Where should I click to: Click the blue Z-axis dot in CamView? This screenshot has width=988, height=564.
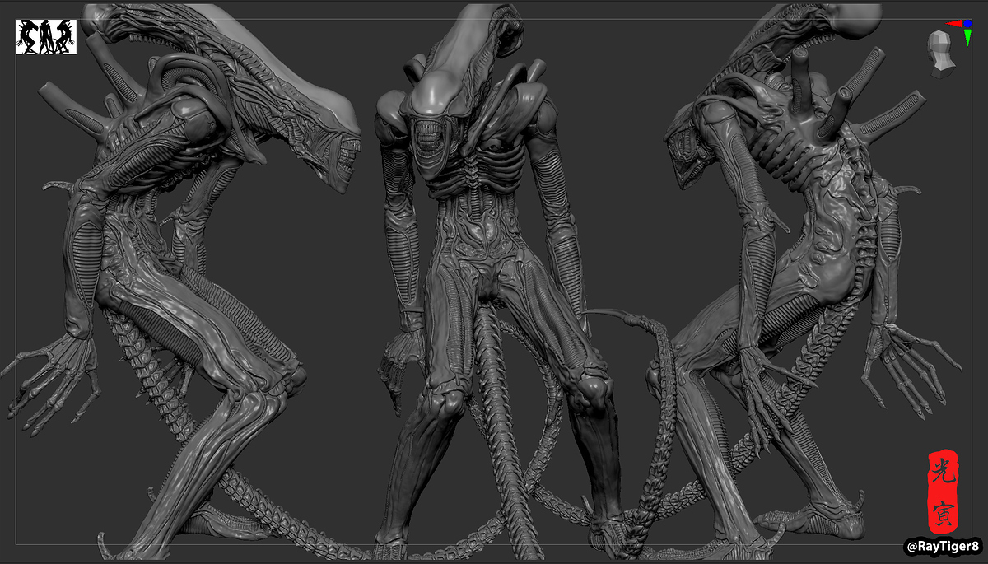967,23
